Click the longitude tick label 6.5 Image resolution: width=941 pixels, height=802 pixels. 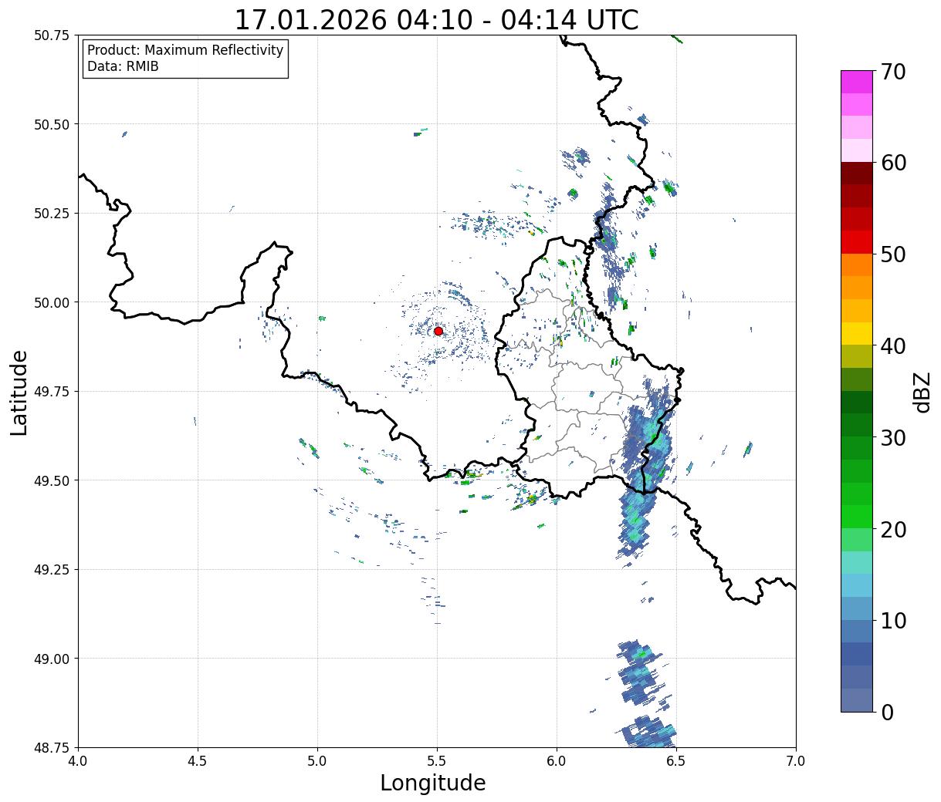tap(676, 761)
